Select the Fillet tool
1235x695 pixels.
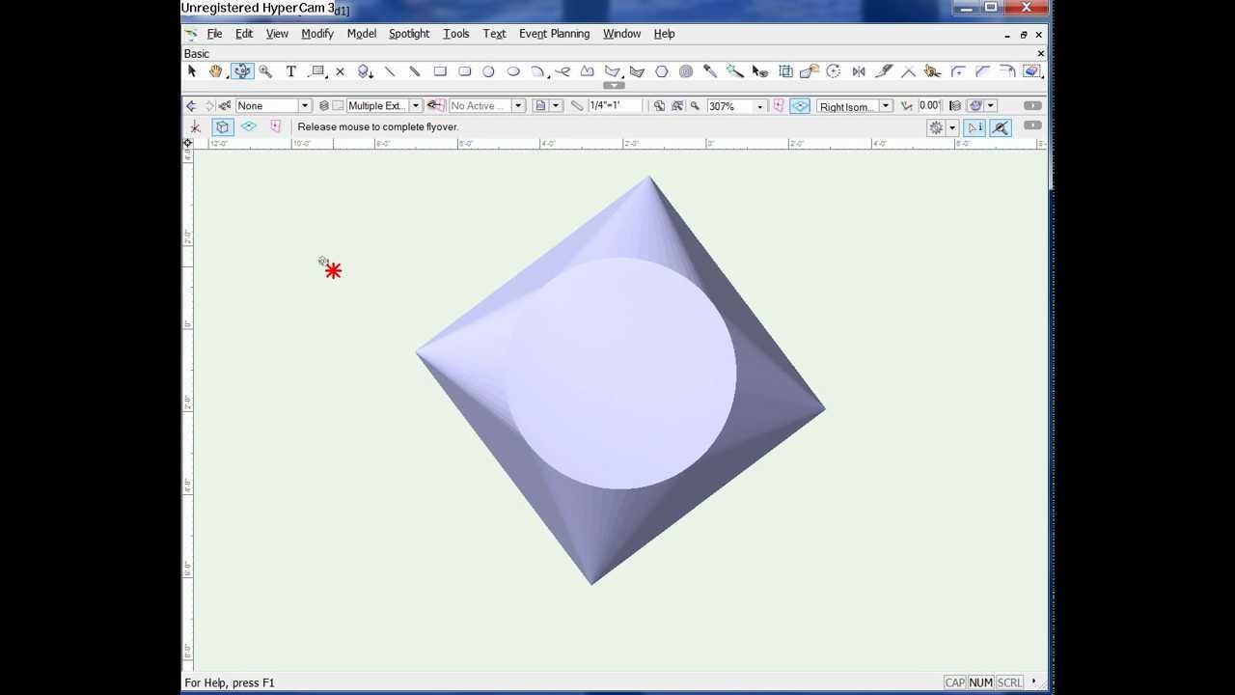coord(958,71)
